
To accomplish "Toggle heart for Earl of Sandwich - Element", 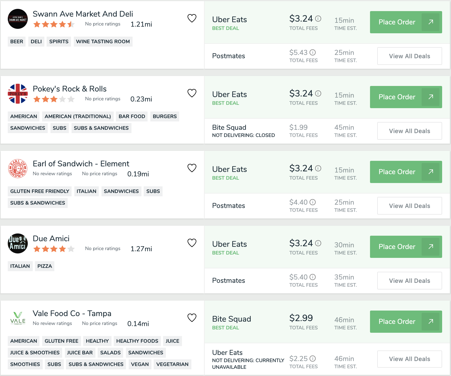I will tap(192, 168).
